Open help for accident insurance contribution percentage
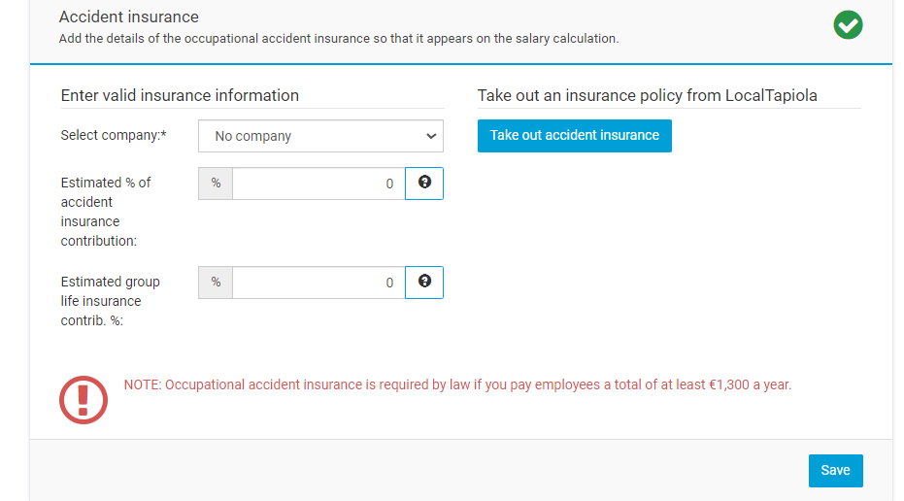 tap(424, 184)
